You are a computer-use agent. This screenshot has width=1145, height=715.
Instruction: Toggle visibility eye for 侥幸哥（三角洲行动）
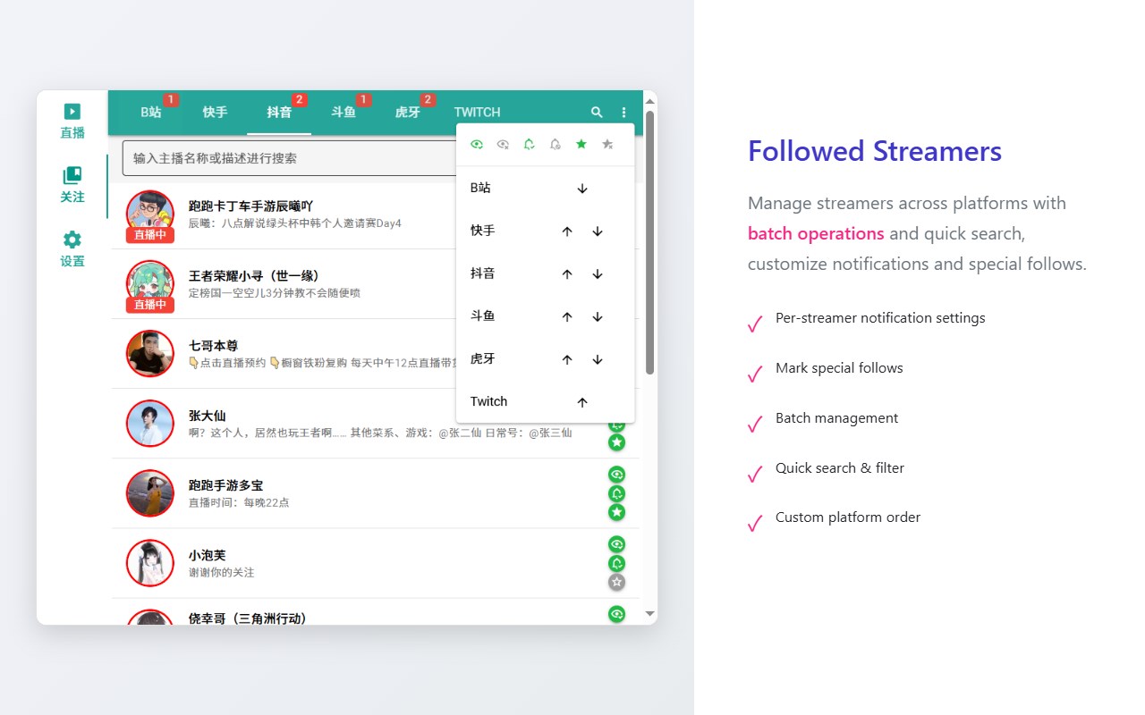coord(616,614)
